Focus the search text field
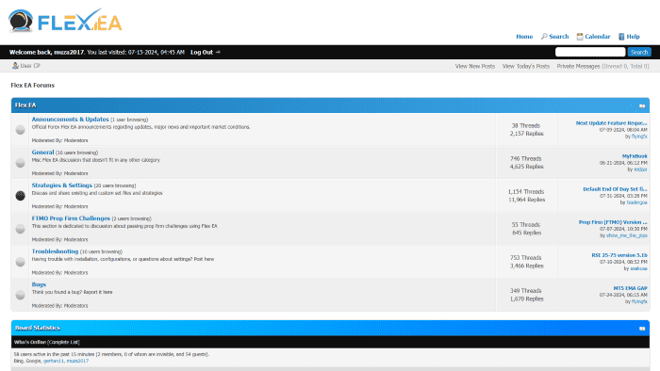The width and height of the screenshot is (660, 371). point(590,52)
